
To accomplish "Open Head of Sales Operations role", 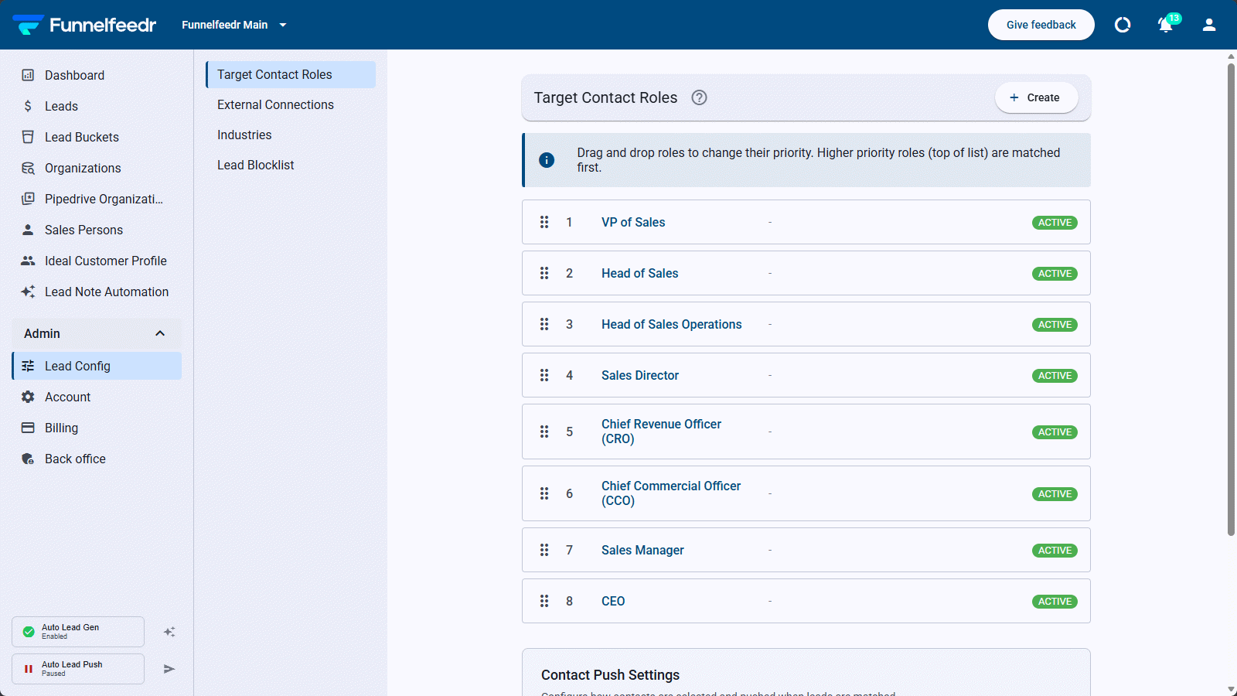I will point(671,324).
